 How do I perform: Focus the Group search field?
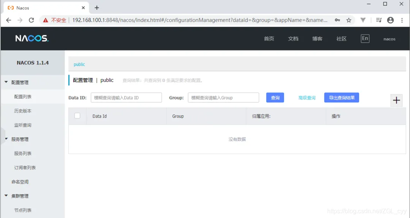click(x=223, y=98)
